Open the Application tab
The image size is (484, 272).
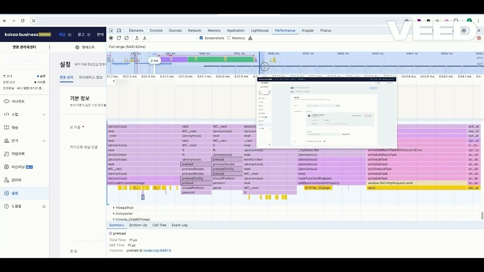click(x=236, y=31)
